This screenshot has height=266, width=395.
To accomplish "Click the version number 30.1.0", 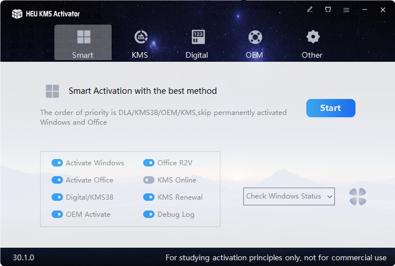I will coord(23,257).
